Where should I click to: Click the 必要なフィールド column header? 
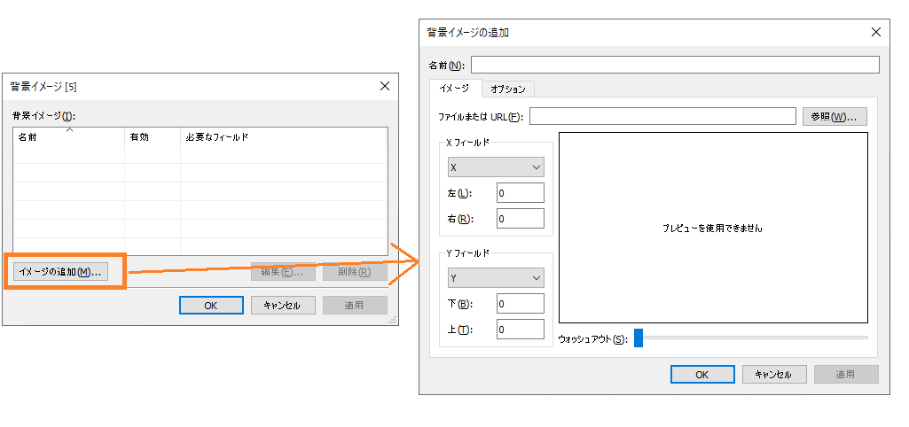point(284,137)
